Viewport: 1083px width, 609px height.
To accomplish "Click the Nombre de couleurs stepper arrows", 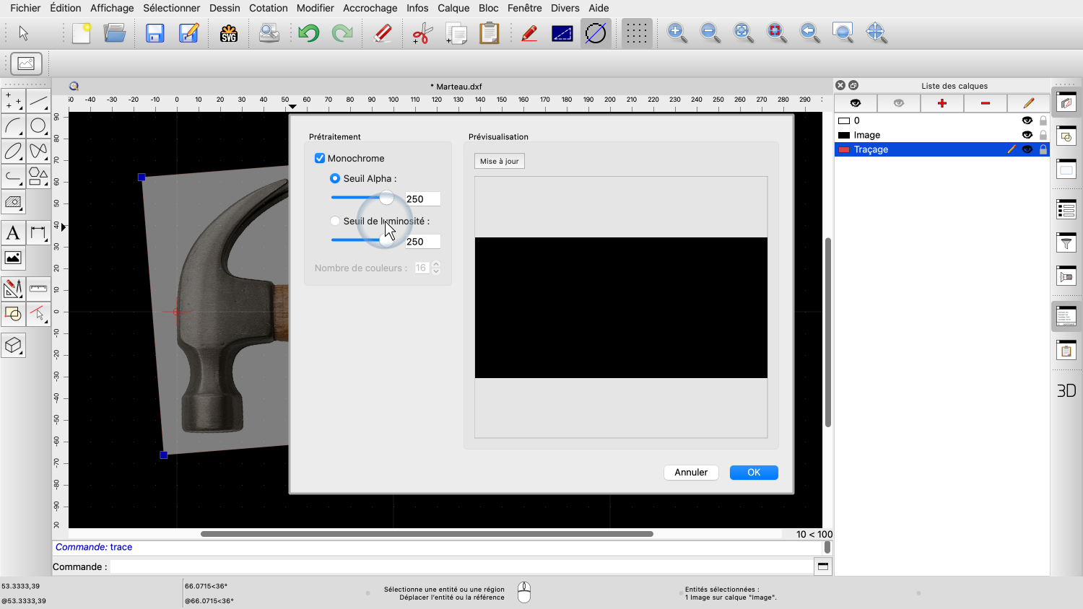I will tap(436, 268).
